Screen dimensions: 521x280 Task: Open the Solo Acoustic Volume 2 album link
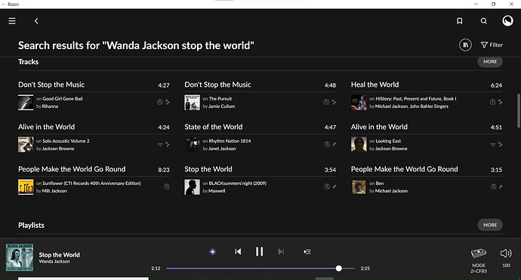click(x=66, y=141)
